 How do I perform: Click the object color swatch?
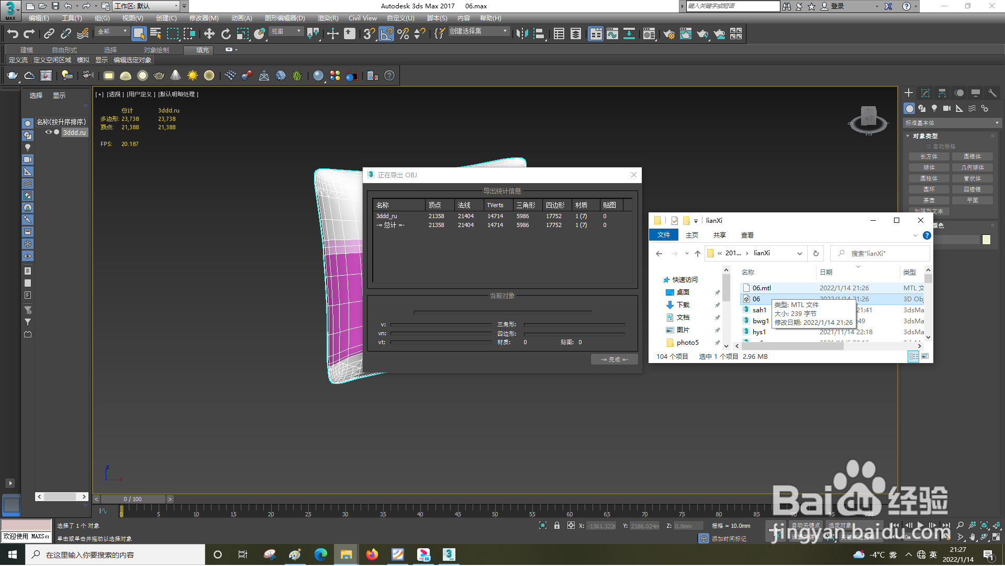pyautogui.click(x=986, y=240)
